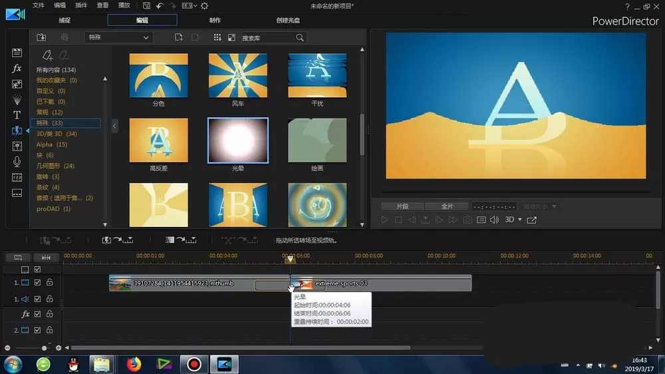Viewport: 665px width, 374px height.
Task: Click the timeline zoom slider handle
Action: tap(44, 348)
